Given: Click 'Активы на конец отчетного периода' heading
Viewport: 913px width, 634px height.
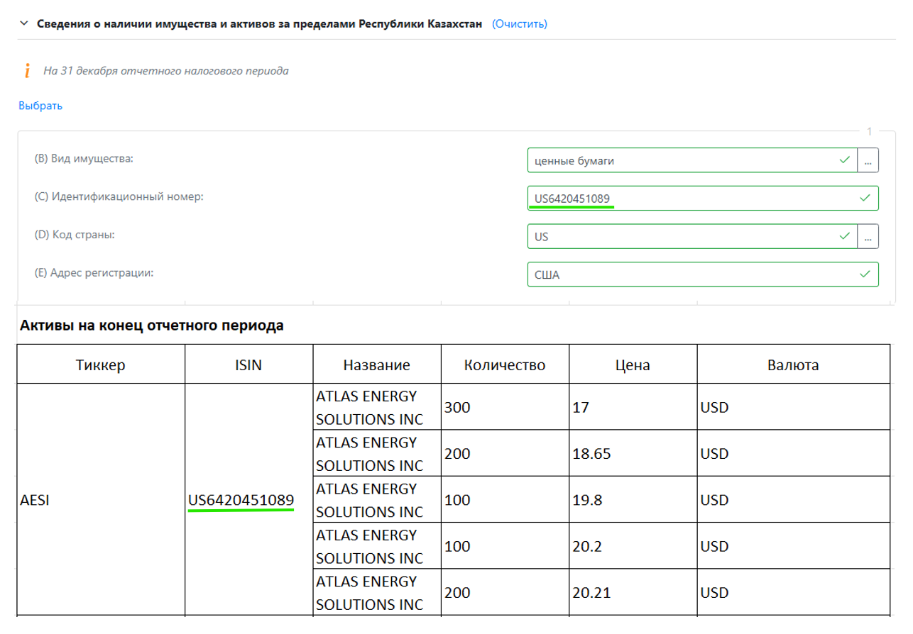Looking at the screenshot, I should coord(152,326).
